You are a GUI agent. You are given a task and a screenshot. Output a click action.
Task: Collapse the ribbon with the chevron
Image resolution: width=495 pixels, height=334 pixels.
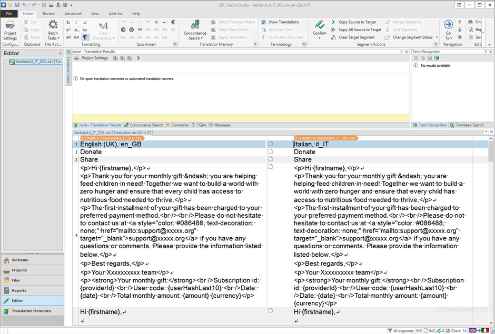[x=490, y=45]
